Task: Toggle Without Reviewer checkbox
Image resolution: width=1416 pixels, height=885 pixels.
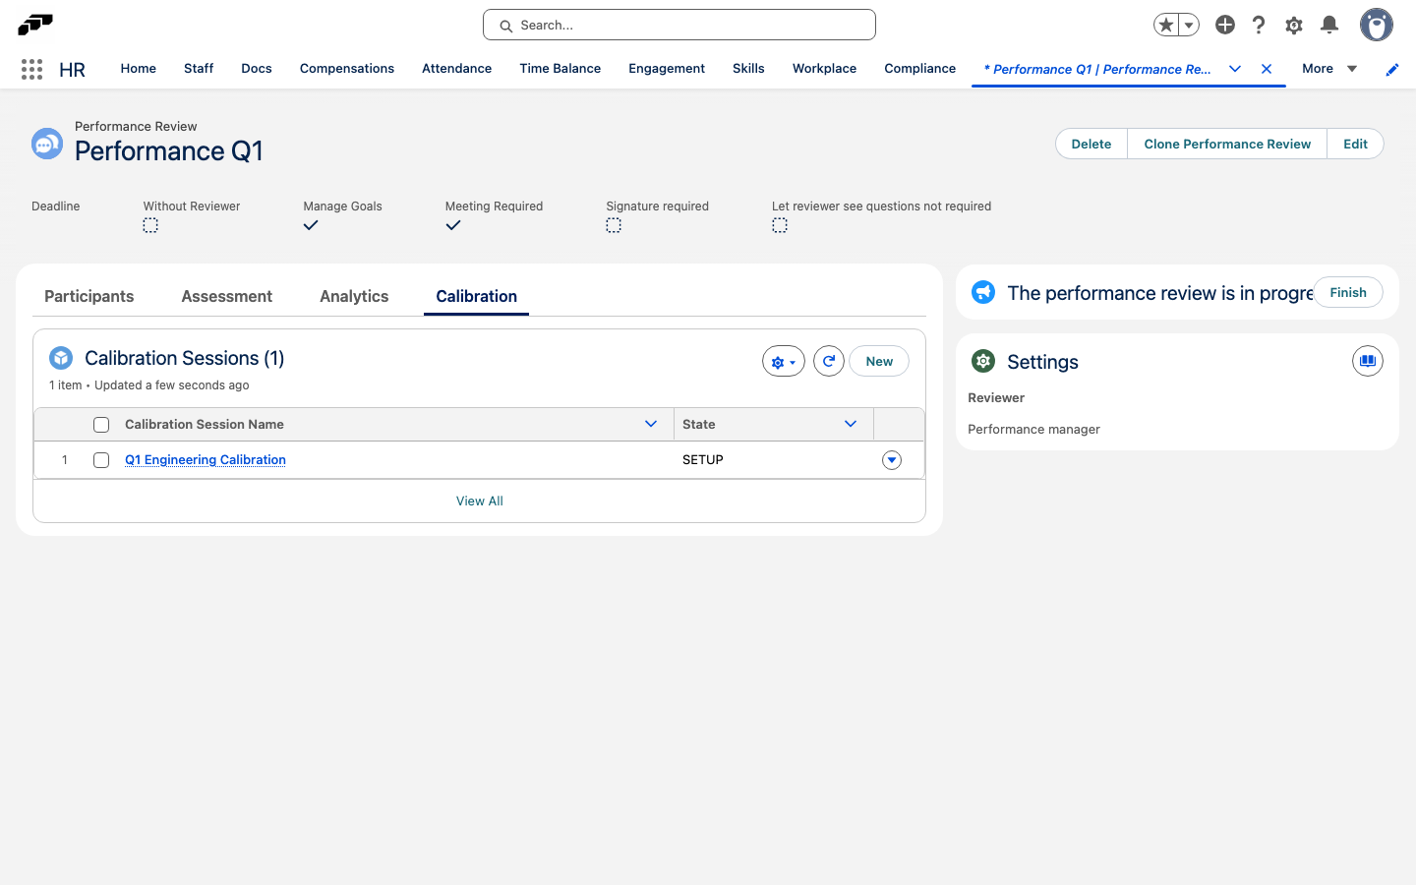Action: pos(150,226)
